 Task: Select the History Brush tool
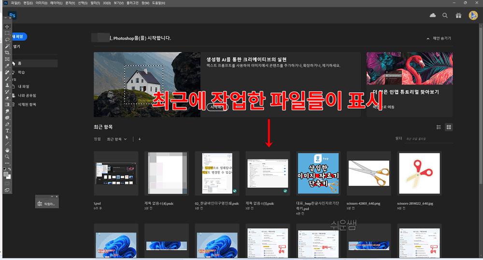point(7,92)
